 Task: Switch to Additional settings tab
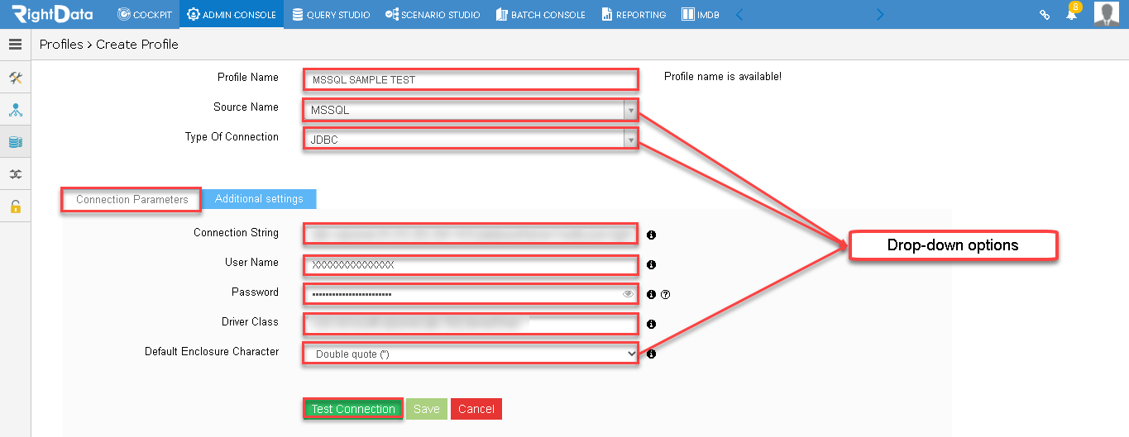(x=259, y=199)
